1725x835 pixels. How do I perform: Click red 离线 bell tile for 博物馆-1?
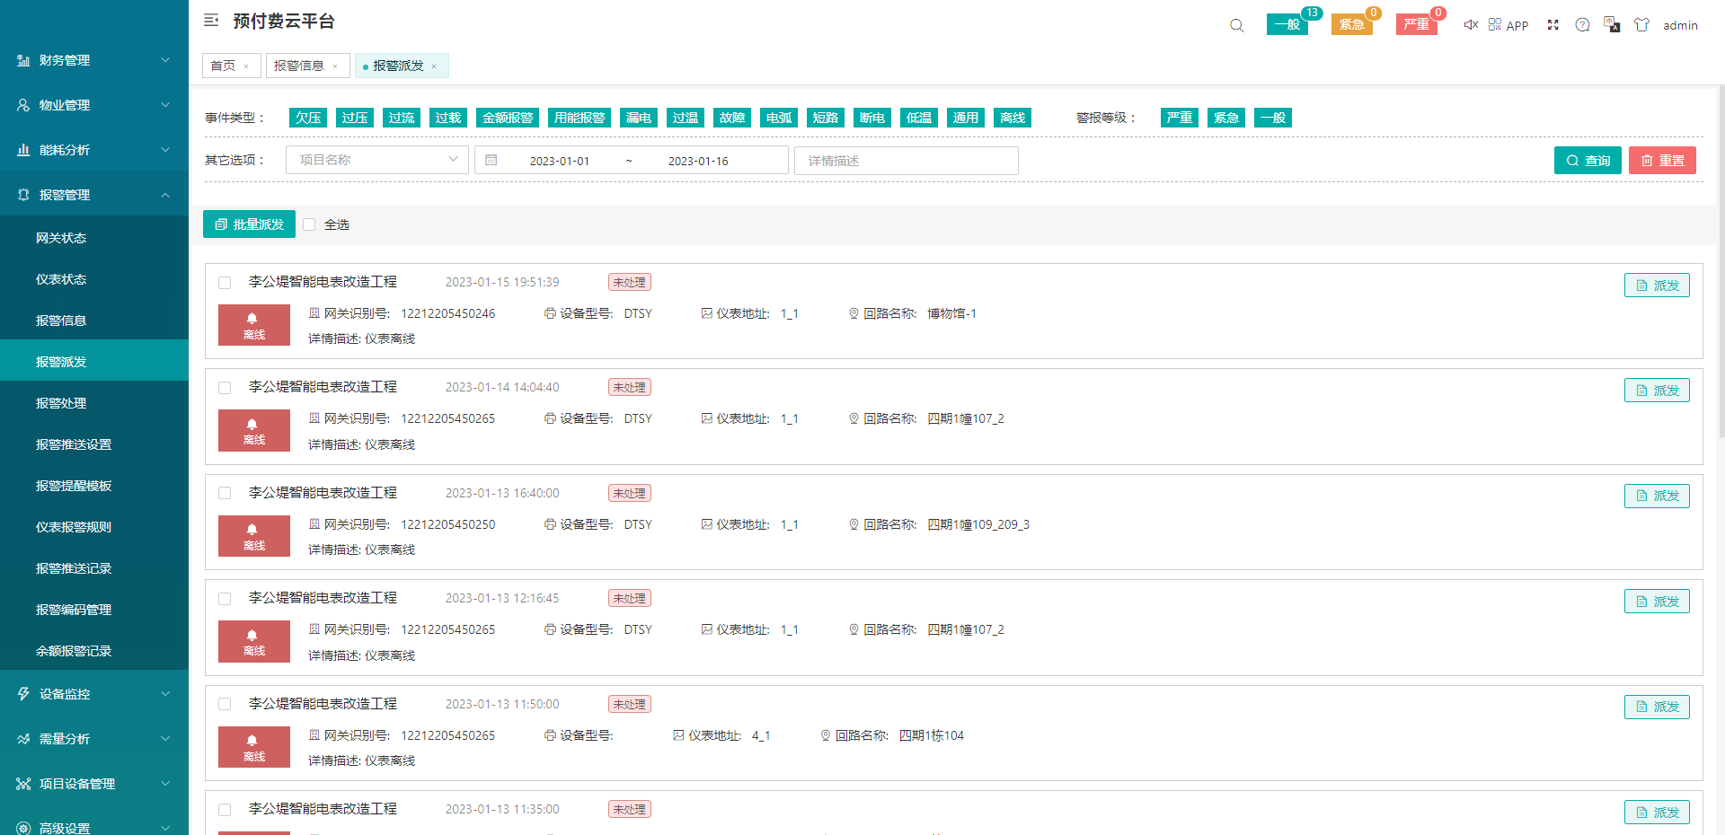(254, 325)
